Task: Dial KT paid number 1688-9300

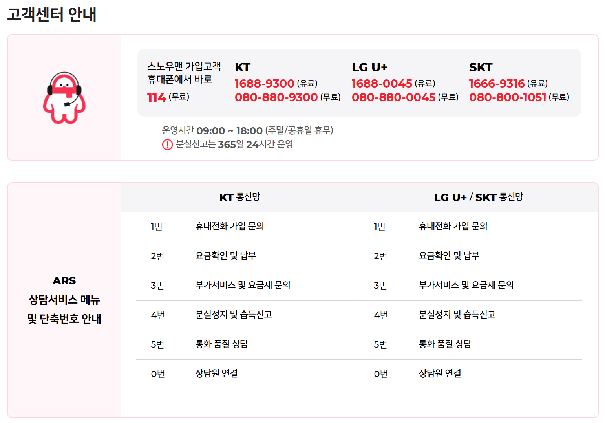Action: tap(264, 83)
